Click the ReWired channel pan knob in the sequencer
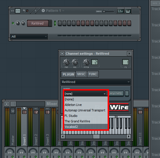 [x=18, y=23]
